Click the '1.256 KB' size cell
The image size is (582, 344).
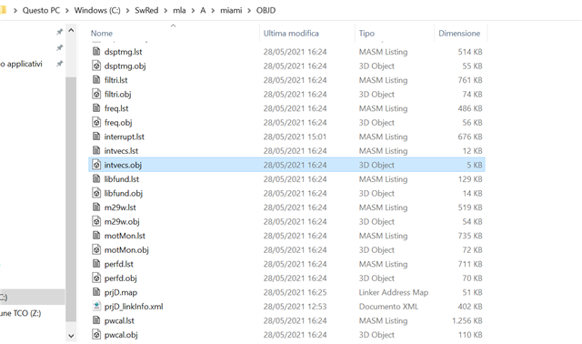(x=467, y=320)
